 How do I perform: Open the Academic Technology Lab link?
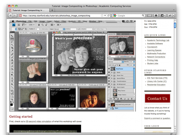pyautogui.click(x=158, y=40)
